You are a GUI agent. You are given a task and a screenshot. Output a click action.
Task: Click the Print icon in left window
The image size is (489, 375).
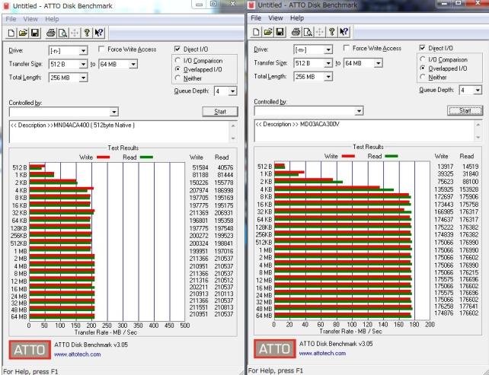(50, 32)
